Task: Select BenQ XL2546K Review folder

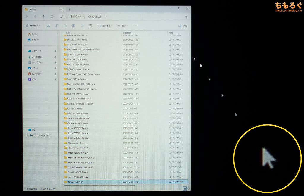Action: click(77, 114)
